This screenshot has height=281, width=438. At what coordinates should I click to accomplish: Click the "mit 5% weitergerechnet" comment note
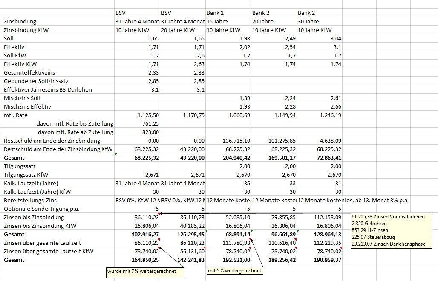tap(234, 271)
